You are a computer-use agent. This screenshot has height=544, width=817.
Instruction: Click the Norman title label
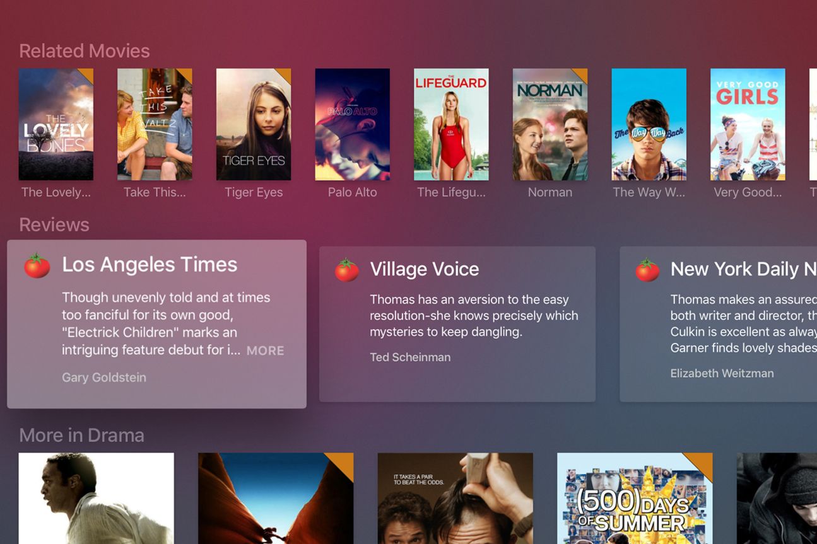(550, 192)
